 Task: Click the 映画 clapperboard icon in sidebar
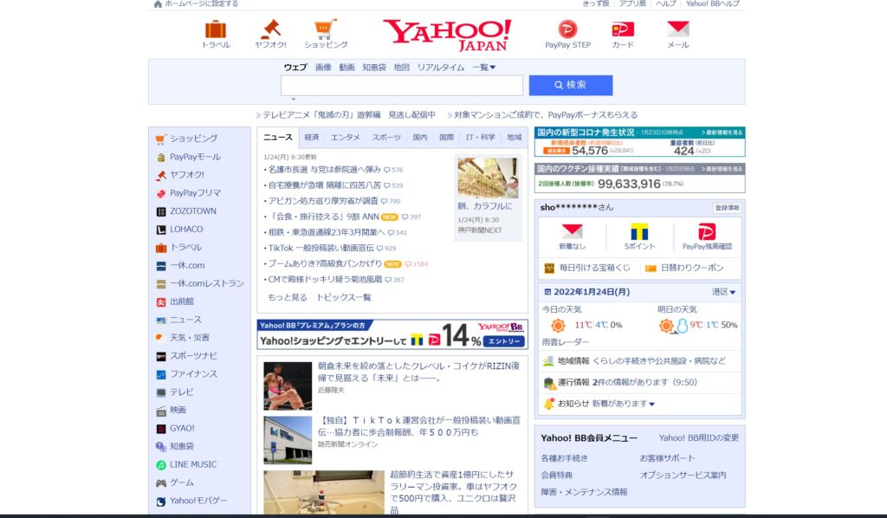click(160, 411)
